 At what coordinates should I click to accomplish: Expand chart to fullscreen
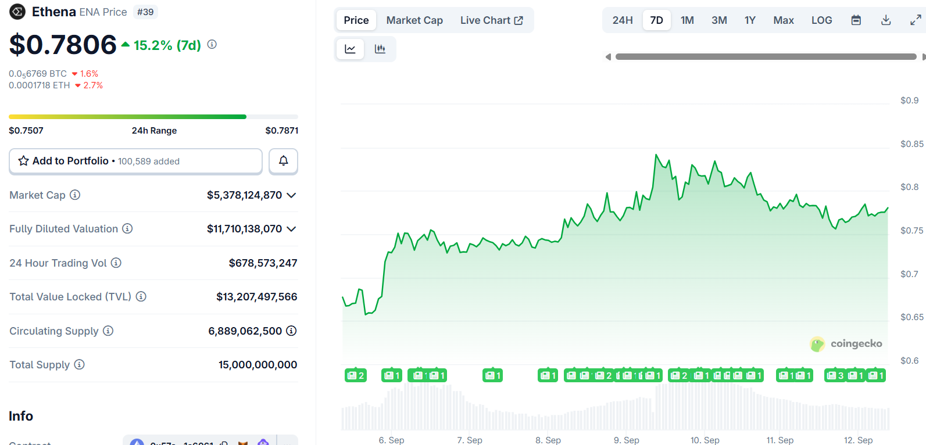pyautogui.click(x=916, y=20)
